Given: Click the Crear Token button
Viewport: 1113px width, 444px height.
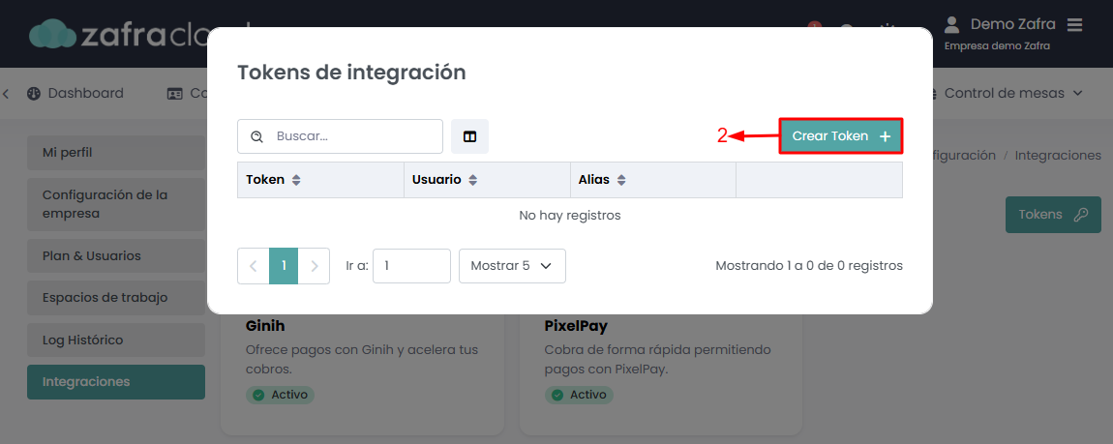Looking at the screenshot, I should point(841,136).
